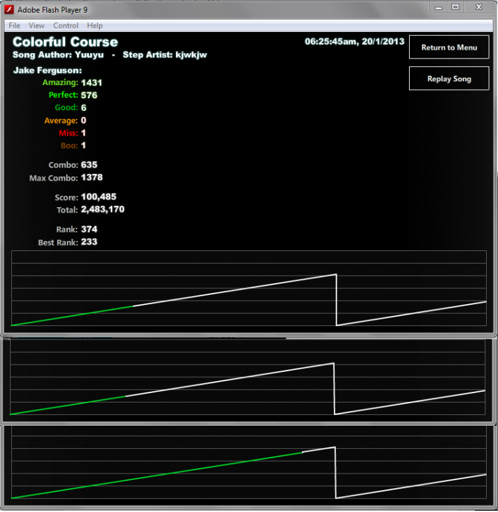Maximize the Flash Player window
Viewport: 498px width, 512px height.
(x=456, y=7)
